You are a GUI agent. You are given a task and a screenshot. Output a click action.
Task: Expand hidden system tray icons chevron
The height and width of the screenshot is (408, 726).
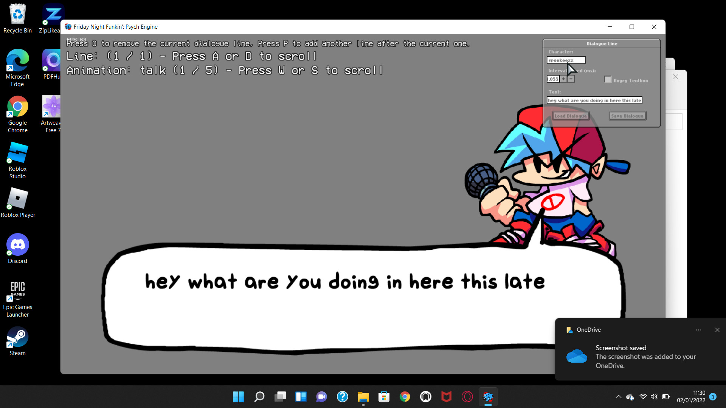pyautogui.click(x=618, y=397)
